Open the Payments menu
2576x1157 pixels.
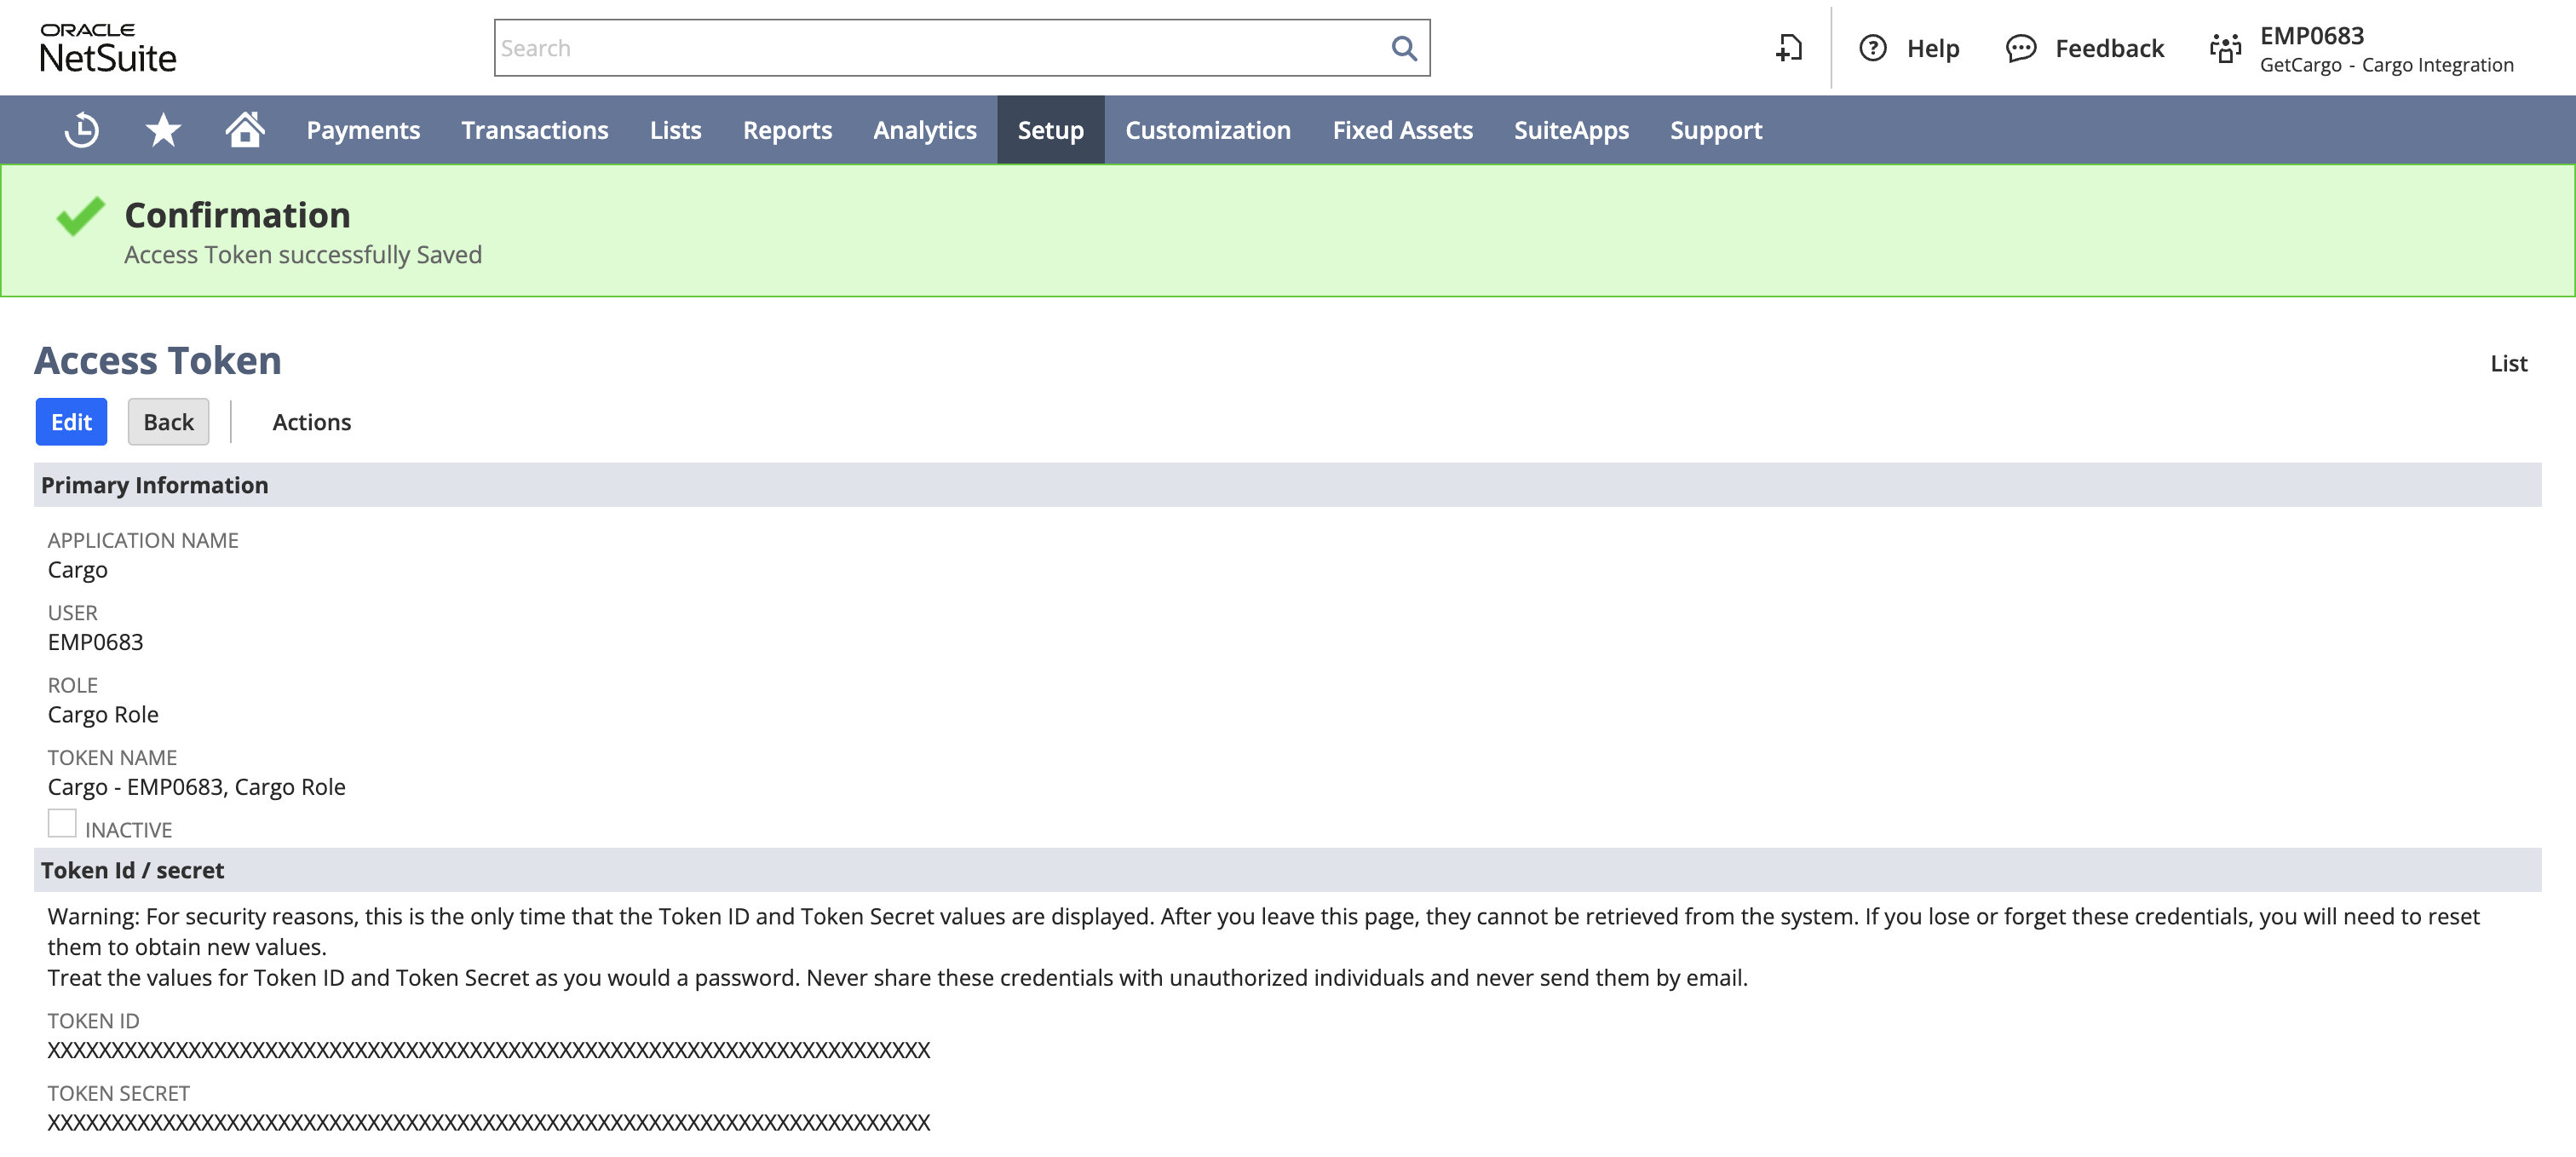tap(363, 130)
